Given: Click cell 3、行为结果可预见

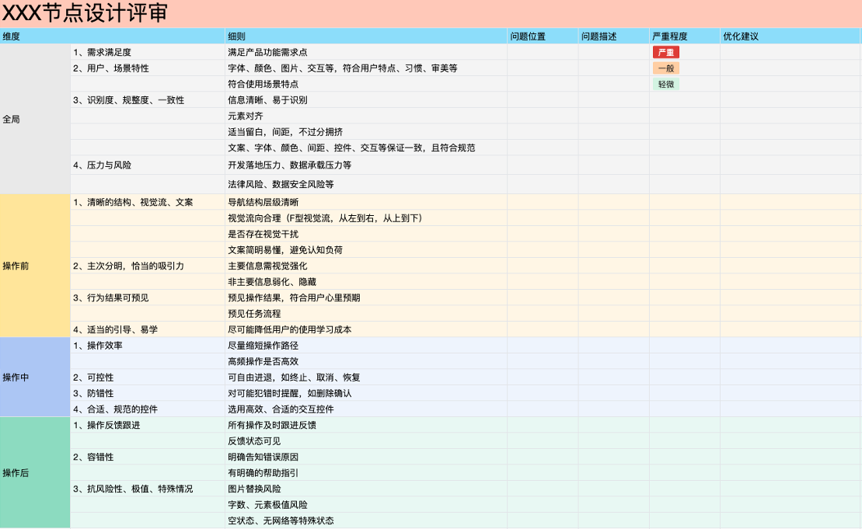Looking at the screenshot, I should pyautogui.click(x=148, y=298).
